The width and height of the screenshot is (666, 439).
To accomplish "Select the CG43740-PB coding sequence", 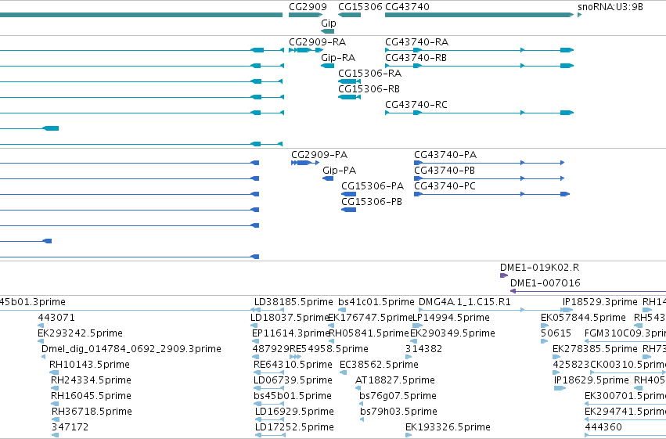I will tap(445, 171).
